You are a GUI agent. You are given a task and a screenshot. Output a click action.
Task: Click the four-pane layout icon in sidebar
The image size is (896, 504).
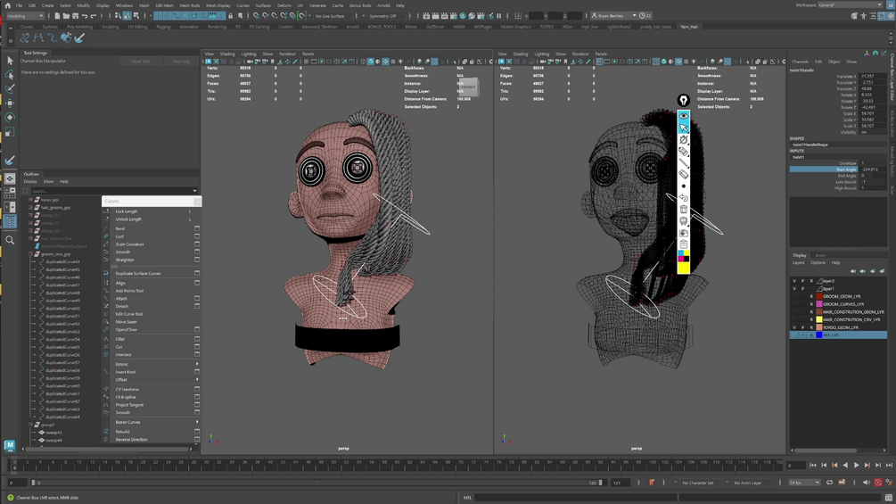coord(10,194)
